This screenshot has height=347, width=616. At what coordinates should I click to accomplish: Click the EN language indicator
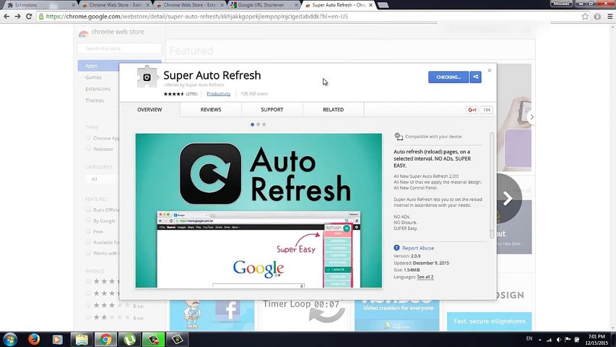pos(529,339)
